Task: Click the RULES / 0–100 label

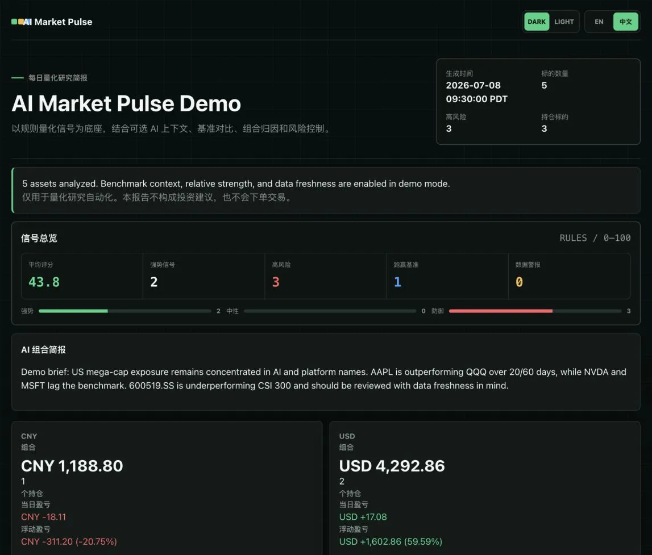Action: click(595, 237)
